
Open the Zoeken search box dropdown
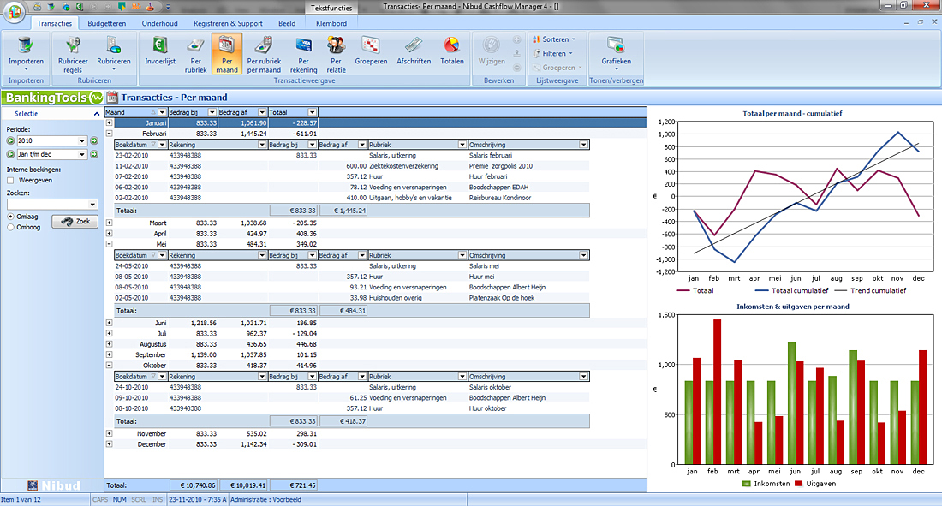(x=92, y=205)
